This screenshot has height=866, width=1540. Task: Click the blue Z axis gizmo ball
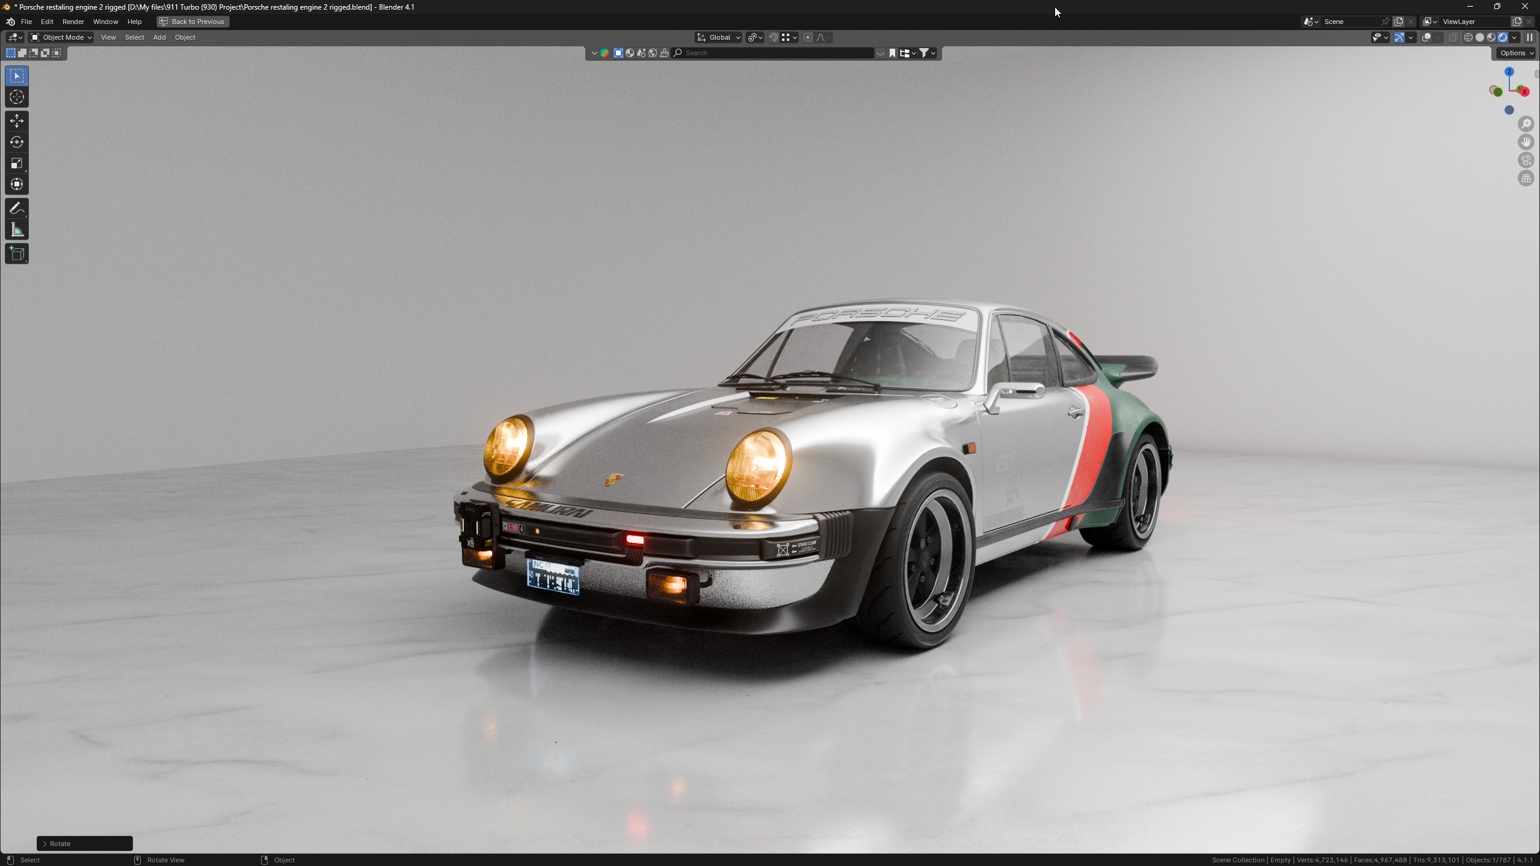click(1509, 72)
